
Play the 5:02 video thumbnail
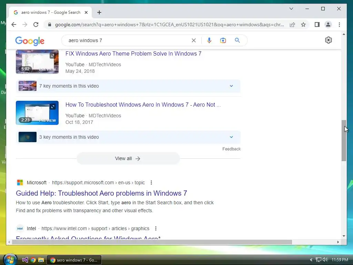[x=37, y=61]
